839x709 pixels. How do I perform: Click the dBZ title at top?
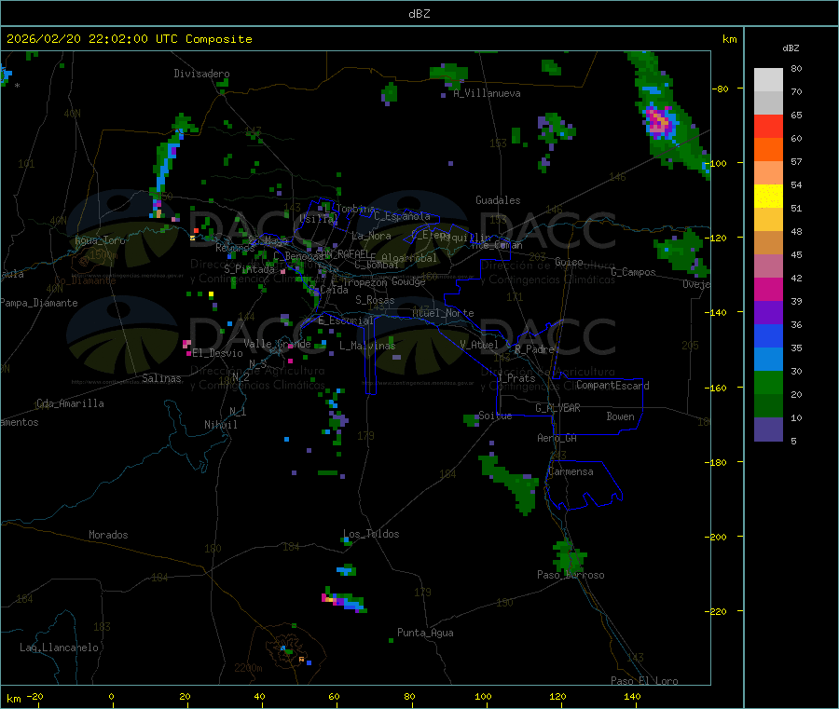click(419, 14)
